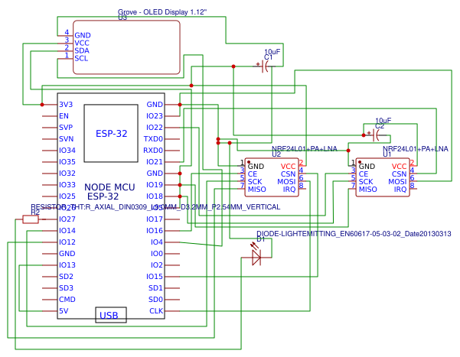The image size is (460, 357).
Task: Select the IO12 pin label
Action: pyautogui.click(x=67, y=242)
